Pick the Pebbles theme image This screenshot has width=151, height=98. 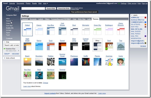pos(51,62)
